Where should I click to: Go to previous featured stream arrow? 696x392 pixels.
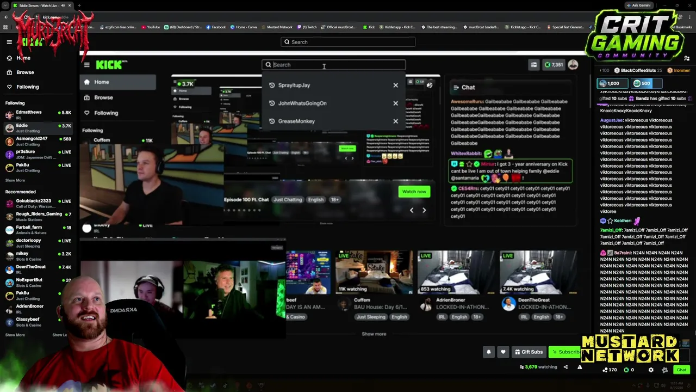412,210
